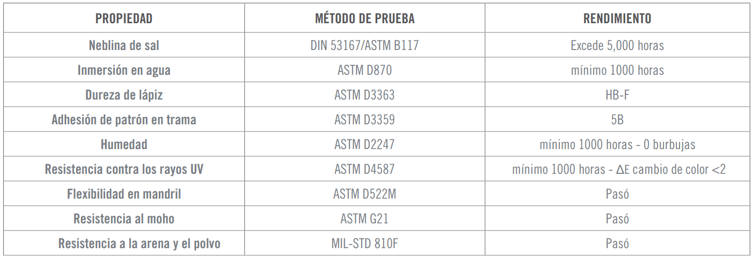This screenshot has width=753, height=260.
Task: Click the ASTM D870 test method
Action: pyautogui.click(x=364, y=70)
